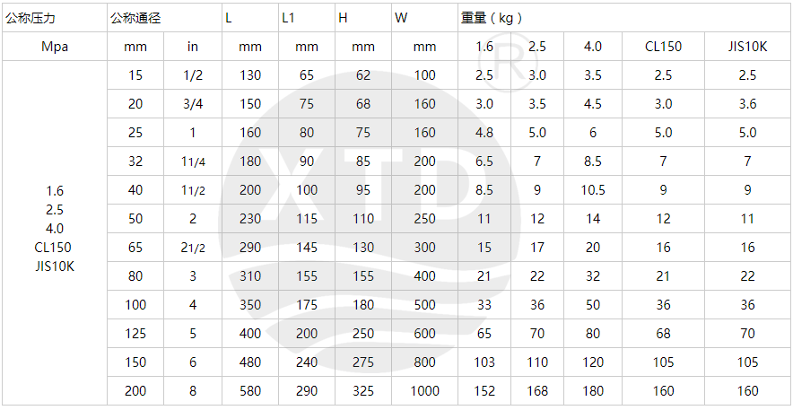Viewport: 793px width, 410px height.
Task: Click the 325 height value cell
Action: [363, 391]
